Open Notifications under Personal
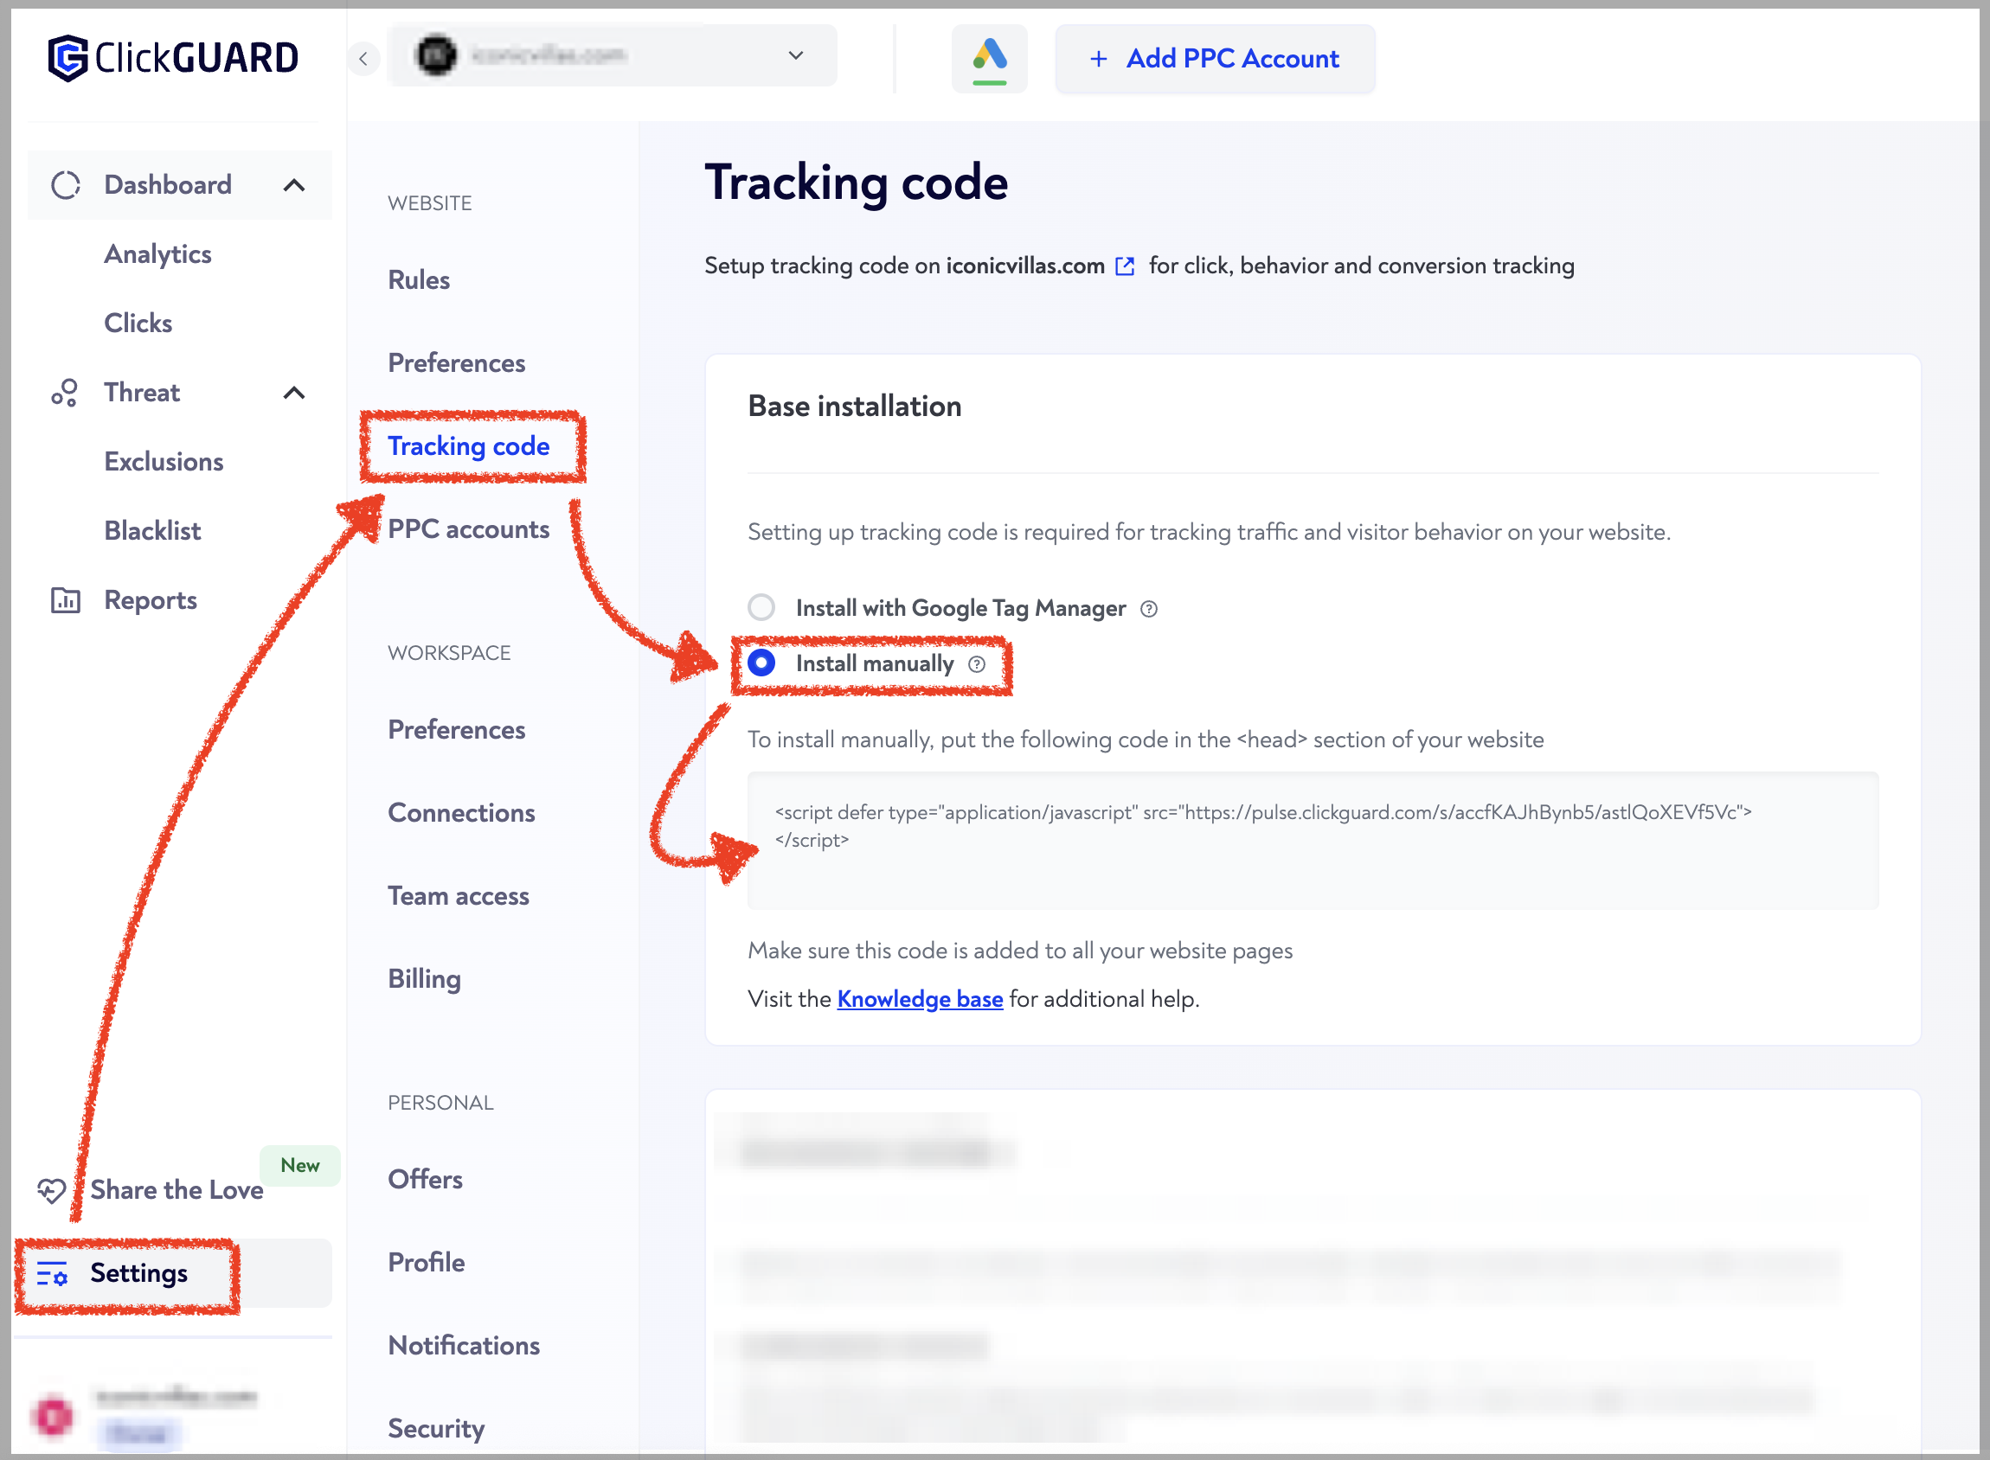 463,1346
